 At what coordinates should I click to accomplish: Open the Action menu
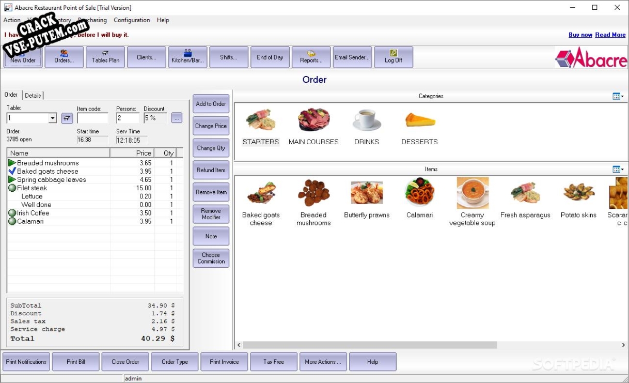[12, 20]
